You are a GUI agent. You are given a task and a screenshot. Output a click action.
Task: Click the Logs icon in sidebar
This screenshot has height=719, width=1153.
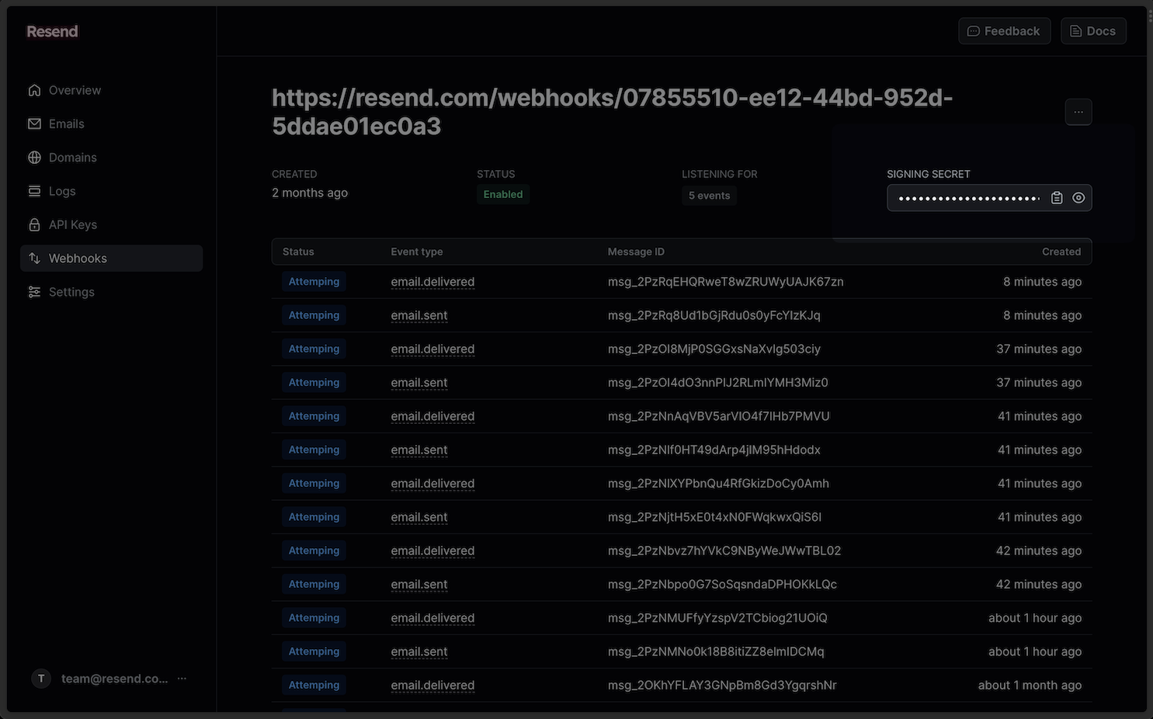click(x=34, y=191)
